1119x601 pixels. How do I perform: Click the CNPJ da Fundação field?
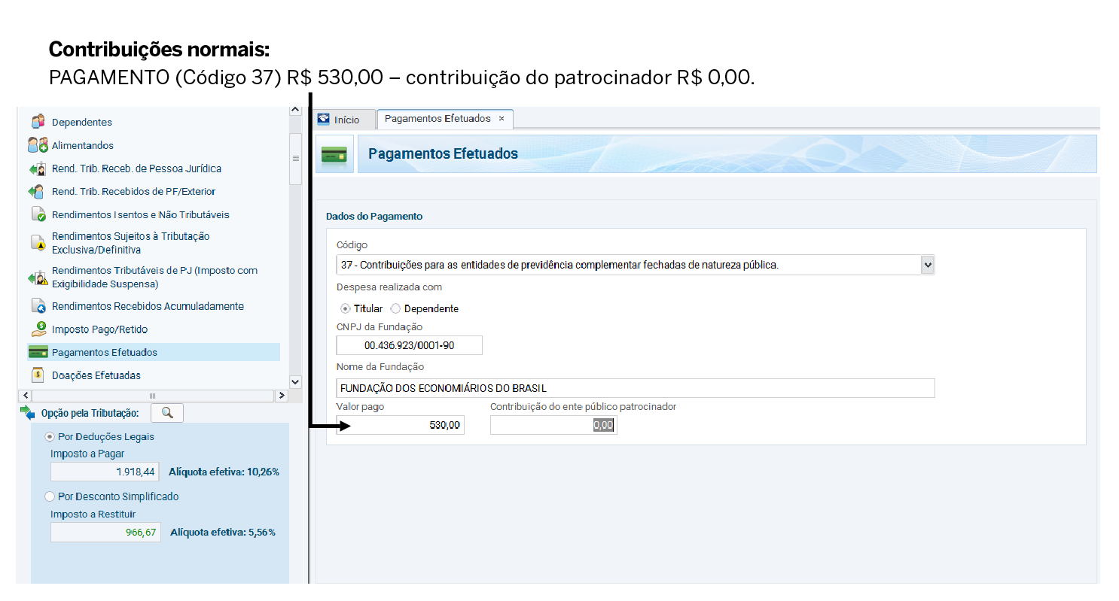coord(409,345)
